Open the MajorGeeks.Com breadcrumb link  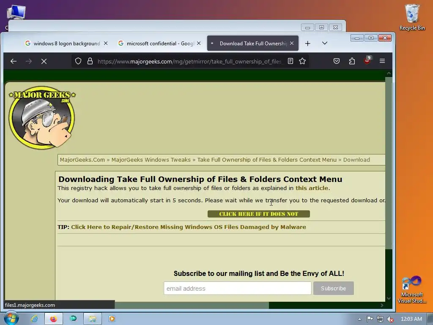(82, 160)
